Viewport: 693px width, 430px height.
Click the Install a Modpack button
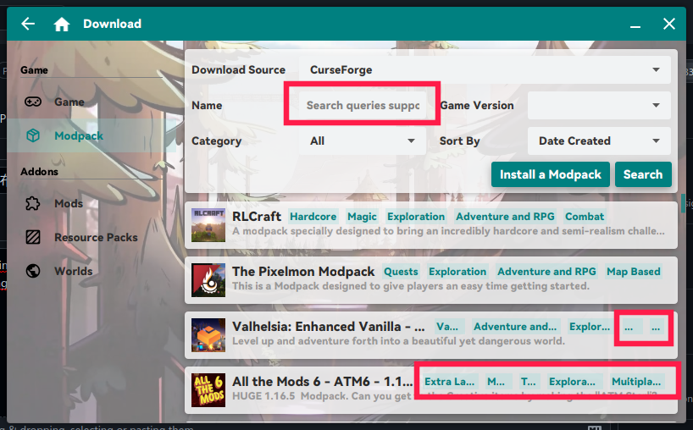click(550, 174)
